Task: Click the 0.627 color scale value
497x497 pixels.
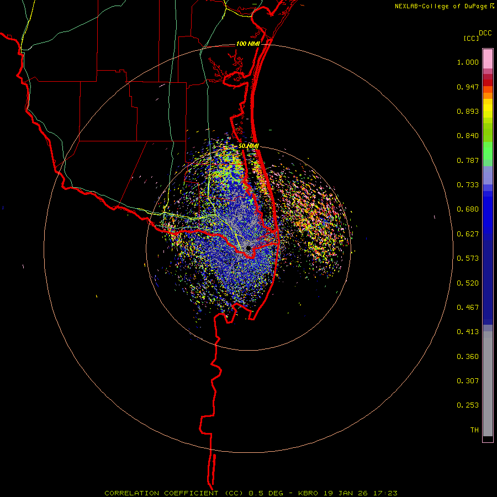Action: coord(468,234)
